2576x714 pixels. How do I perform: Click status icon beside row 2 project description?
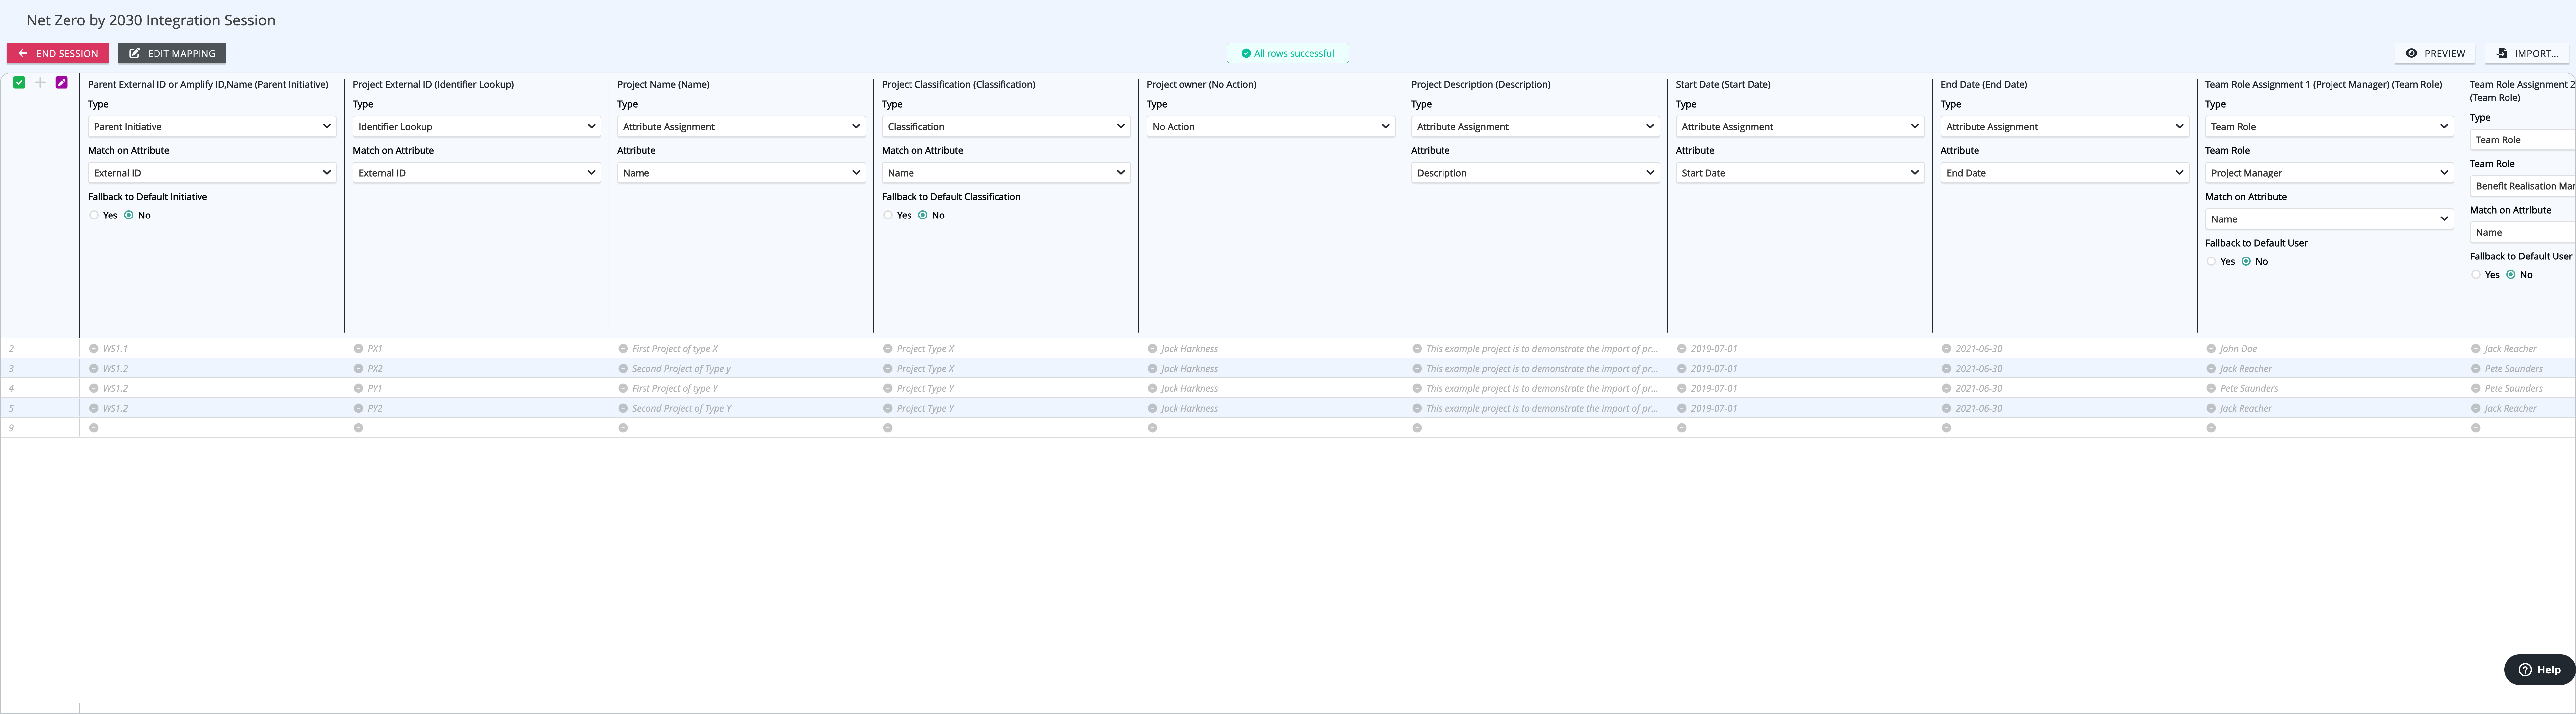[1417, 348]
